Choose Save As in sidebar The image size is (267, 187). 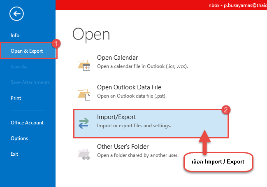coord(19,67)
